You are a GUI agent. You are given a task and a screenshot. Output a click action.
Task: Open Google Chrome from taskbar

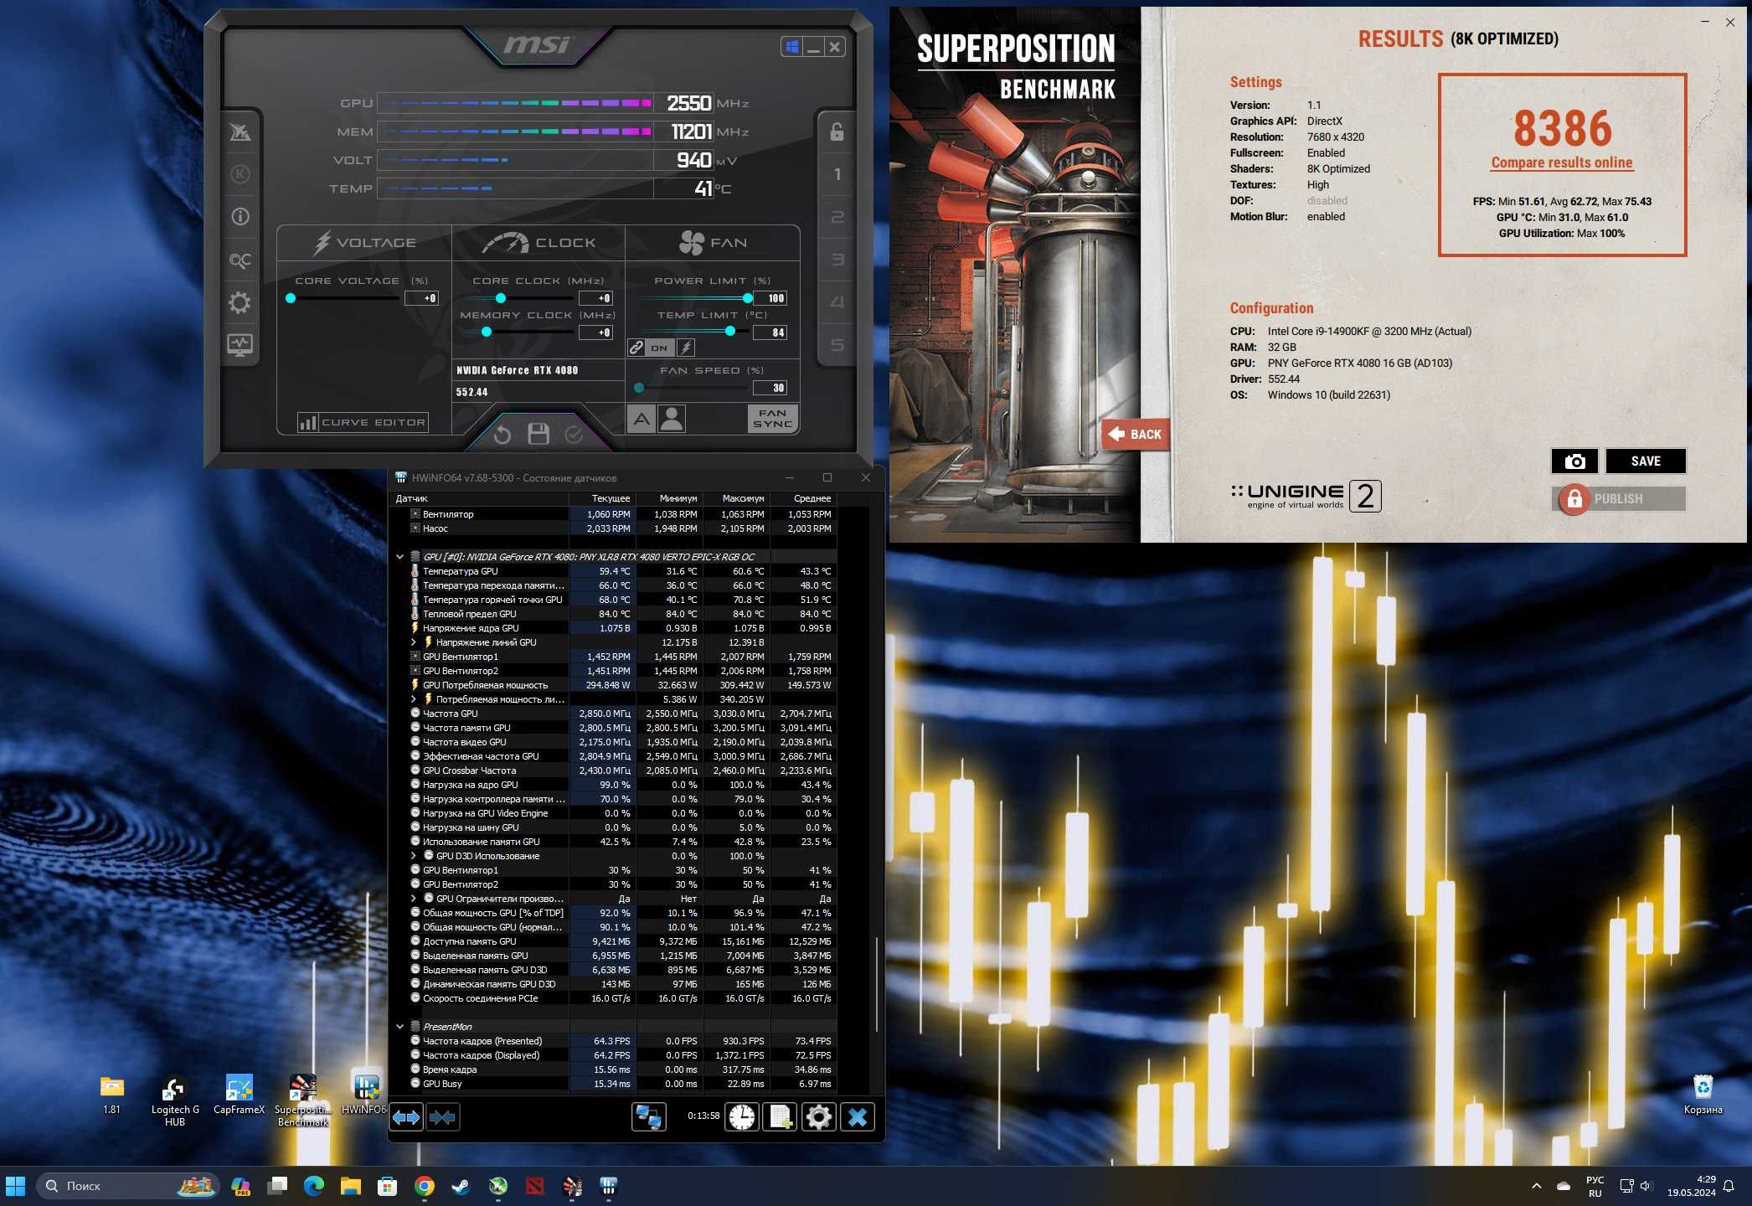pos(425,1186)
